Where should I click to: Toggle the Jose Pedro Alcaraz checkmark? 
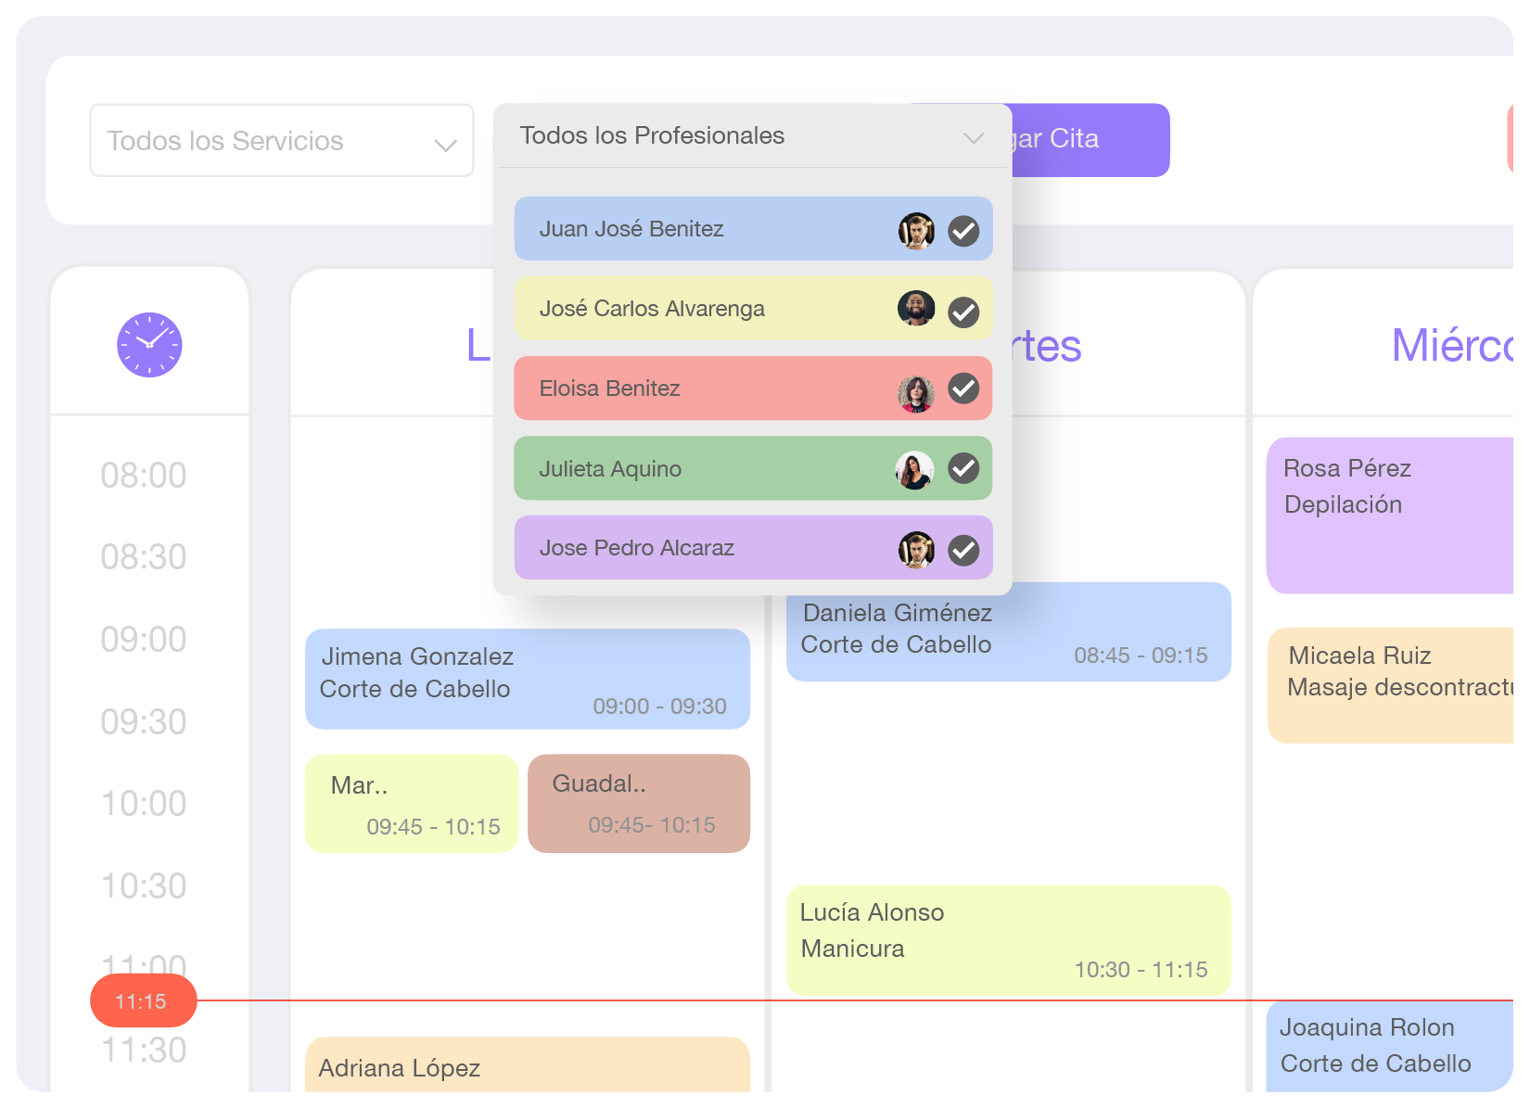point(963,550)
